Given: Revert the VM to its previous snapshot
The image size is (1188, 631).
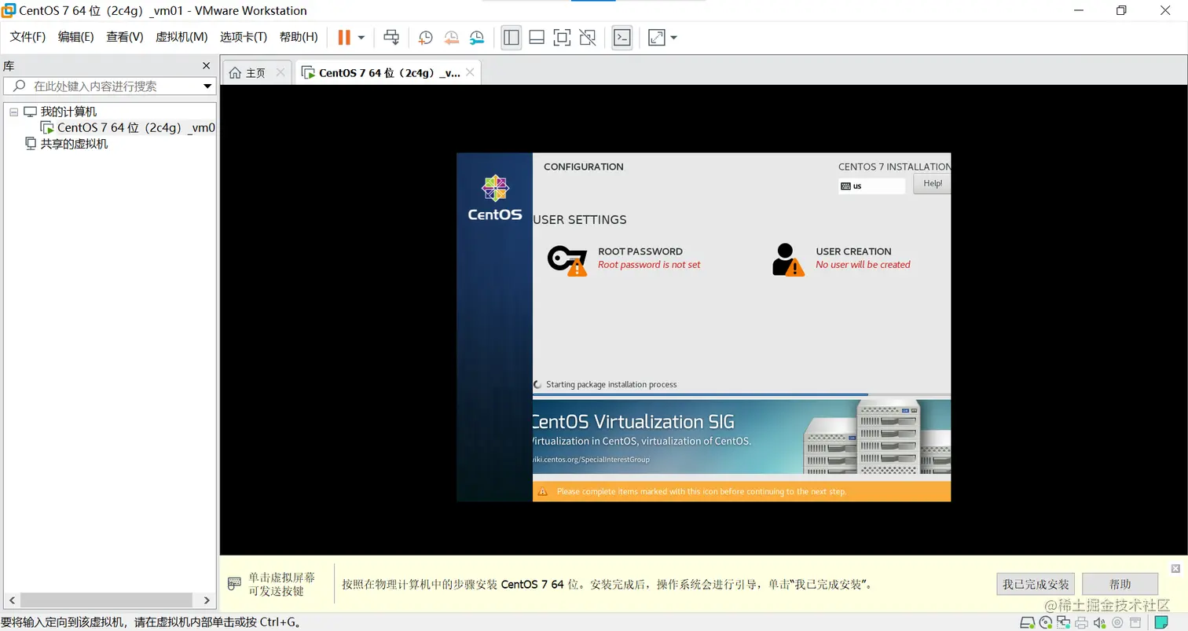Looking at the screenshot, I should tap(451, 37).
